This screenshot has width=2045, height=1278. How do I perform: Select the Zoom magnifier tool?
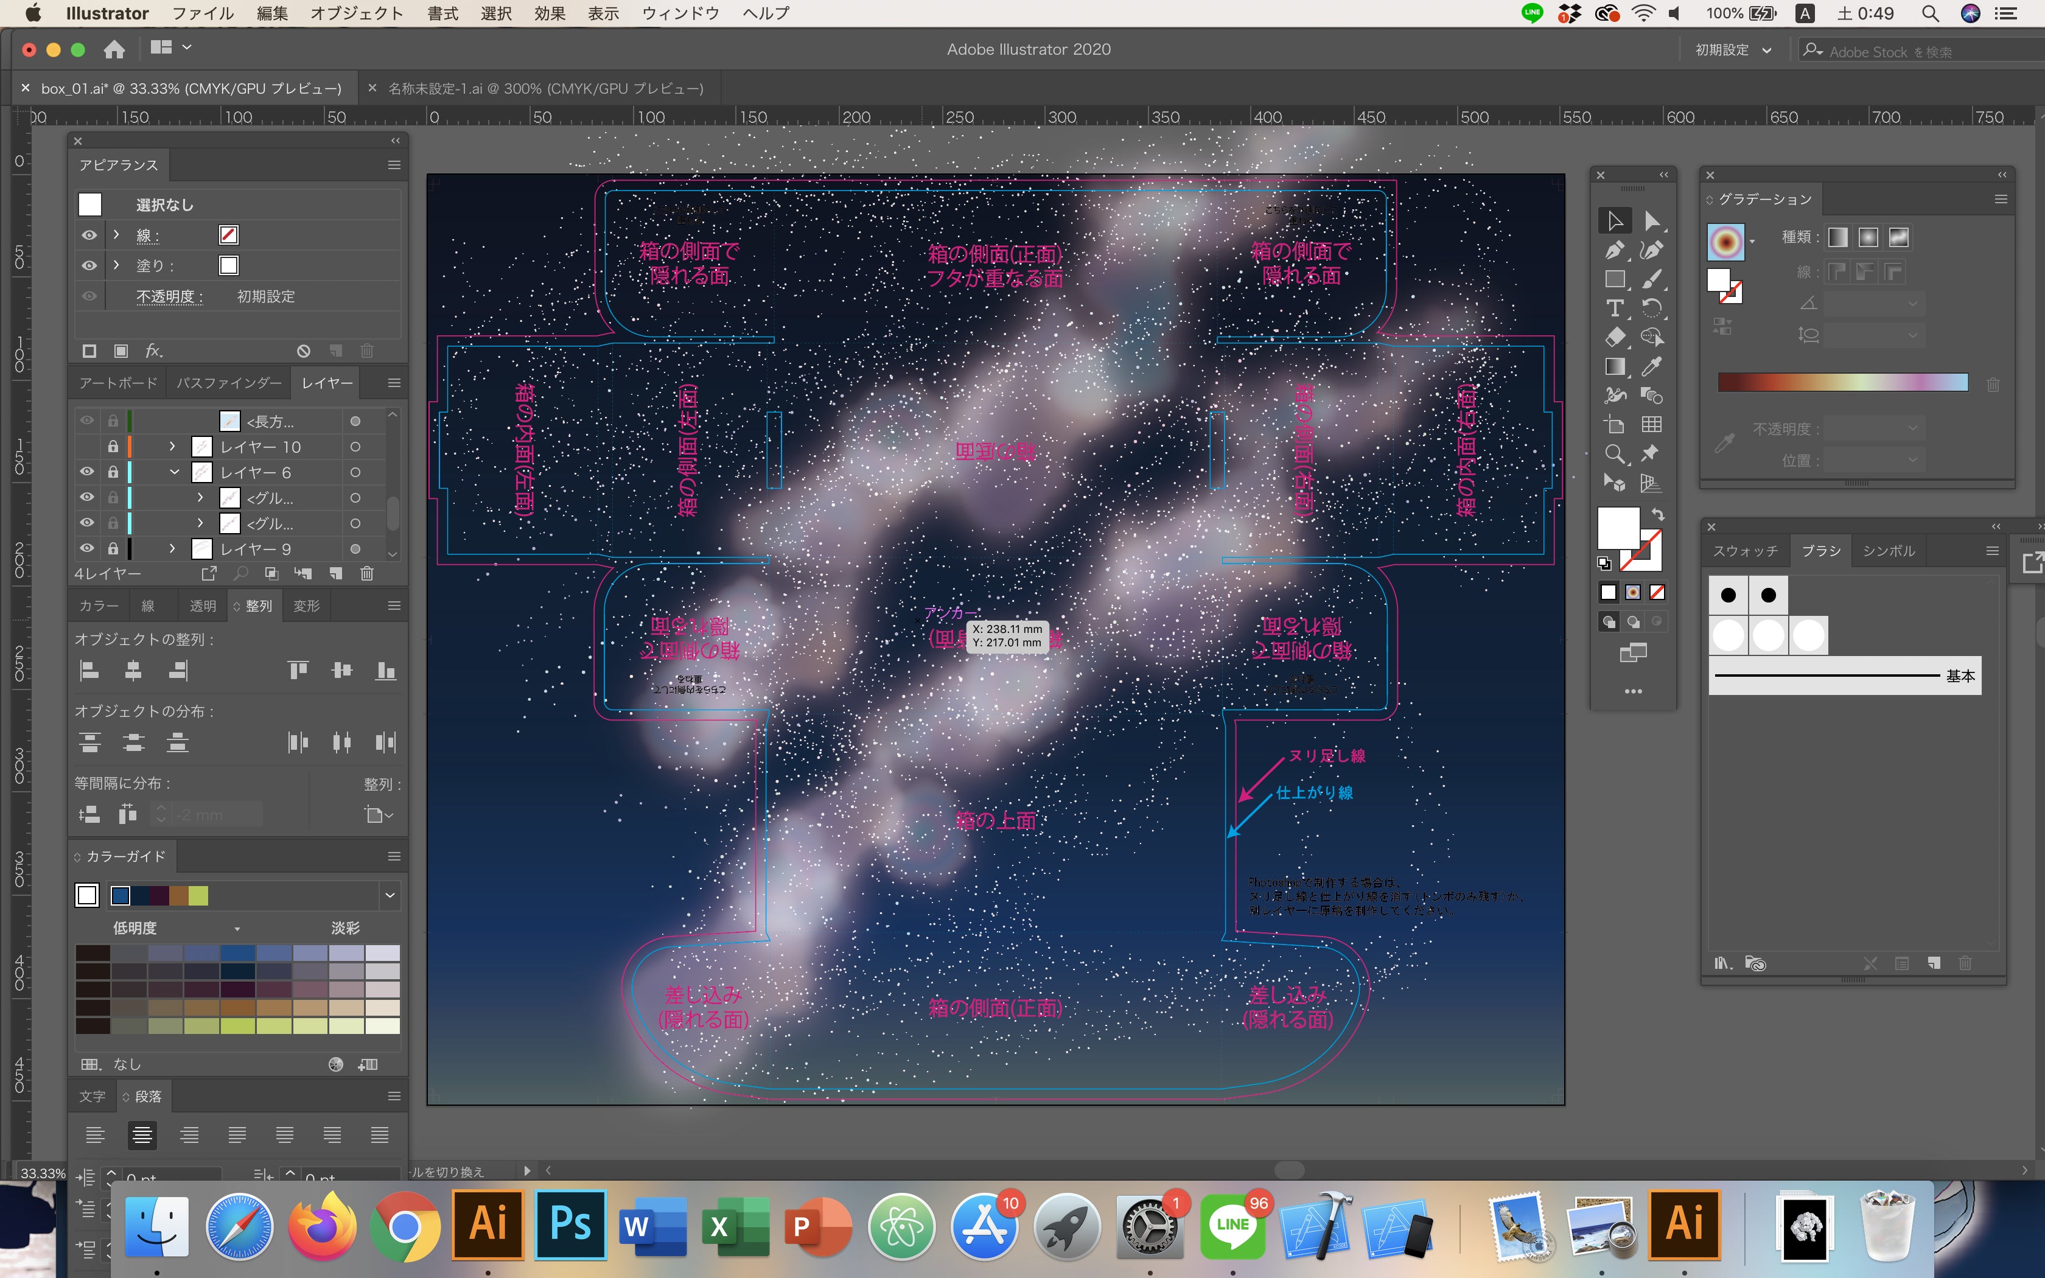tap(1614, 454)
